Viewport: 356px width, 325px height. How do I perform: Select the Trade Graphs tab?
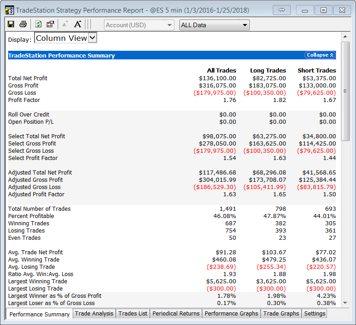pyautogui.click(x=281, y=314)
